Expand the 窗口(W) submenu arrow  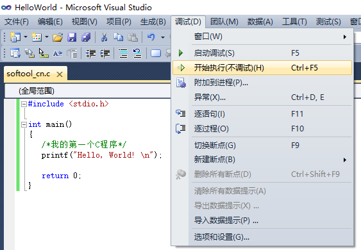(345, 37)
